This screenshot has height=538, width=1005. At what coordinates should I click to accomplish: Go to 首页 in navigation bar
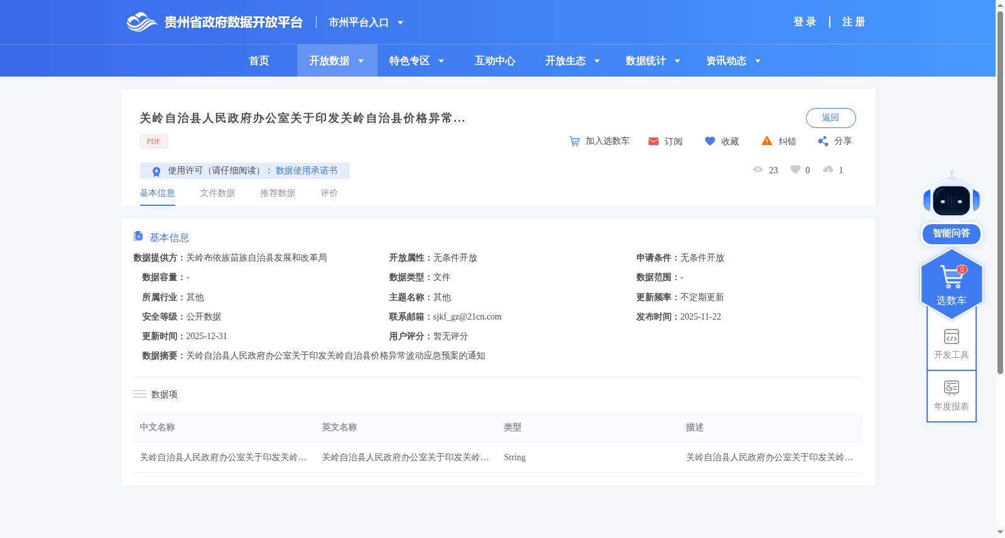pyautogui.click(x=259, y=61)
